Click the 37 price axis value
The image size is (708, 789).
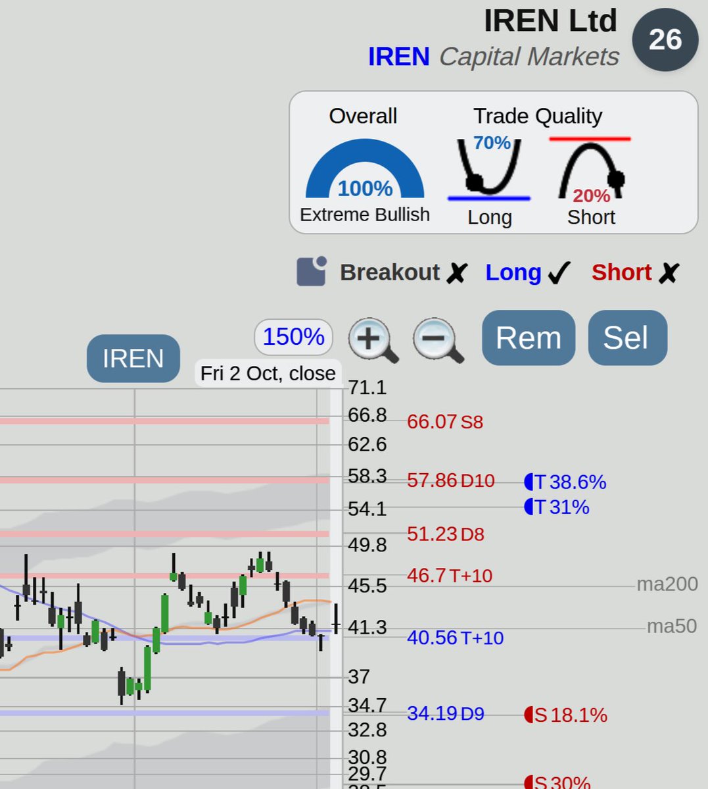[x=358, y=676]
